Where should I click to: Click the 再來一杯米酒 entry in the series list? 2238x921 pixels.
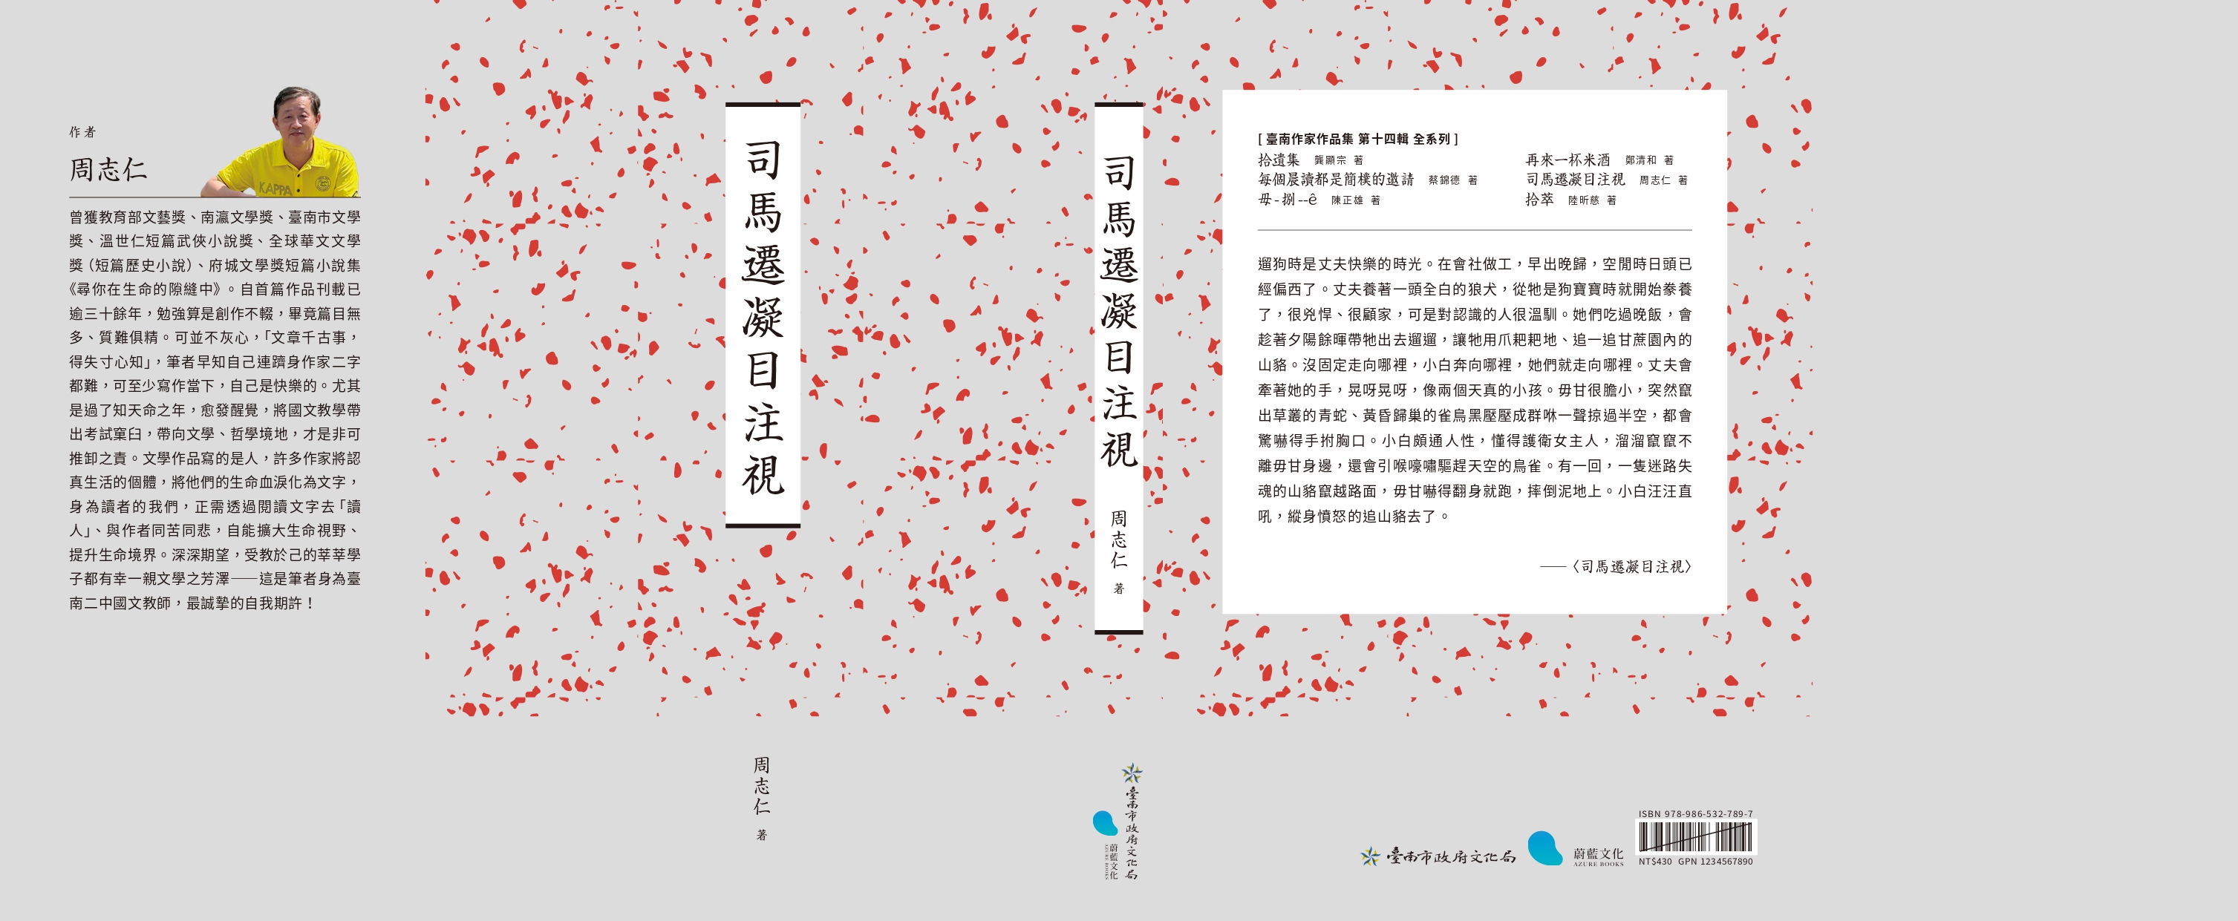pos(1567,160)
